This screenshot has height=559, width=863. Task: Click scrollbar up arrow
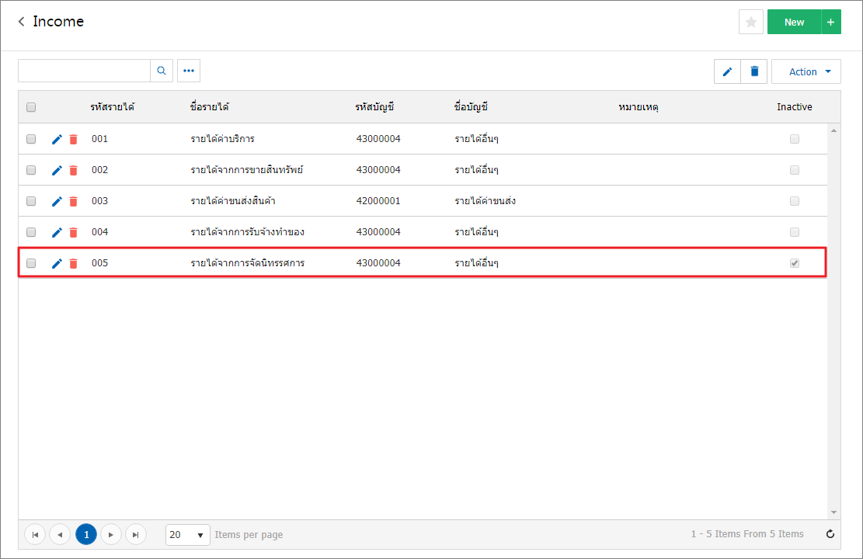click(x=833, y=130)
